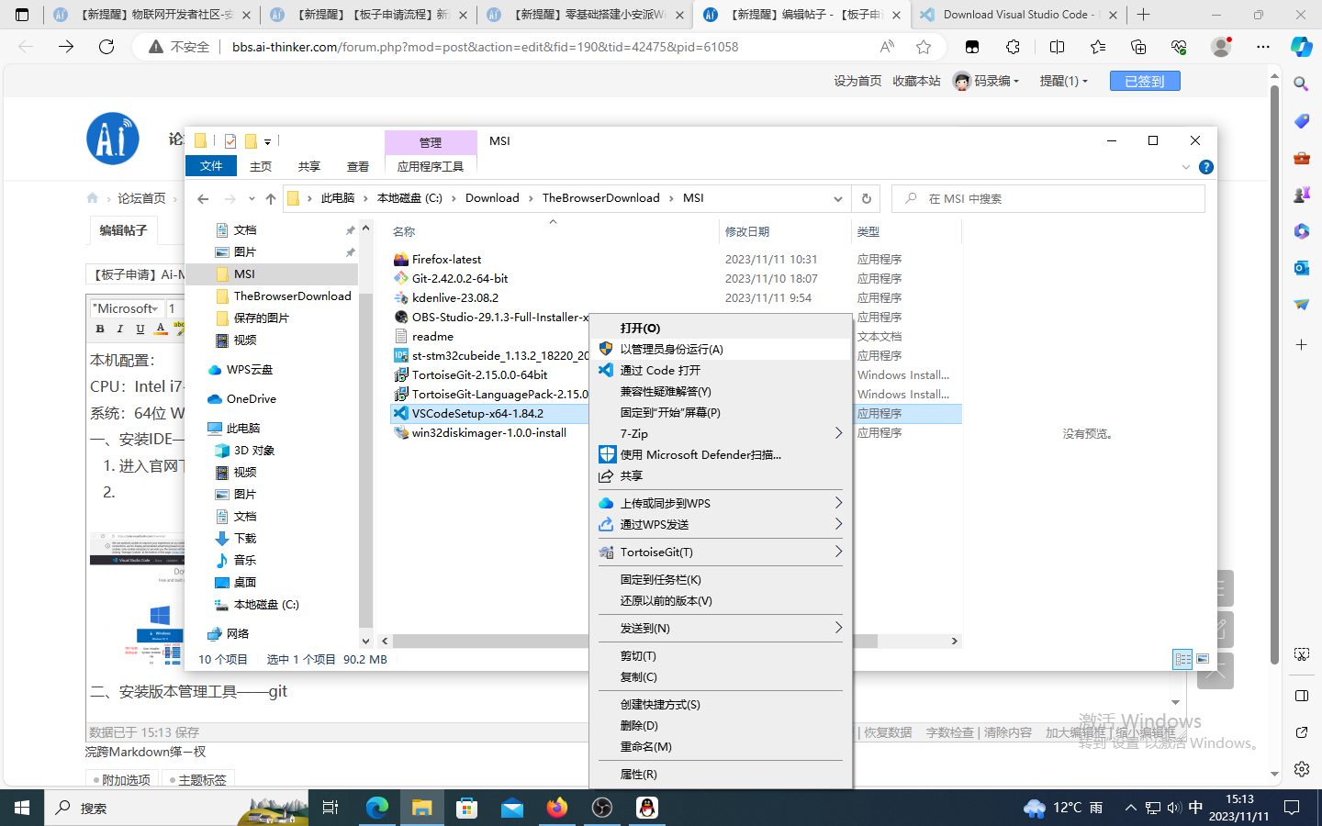Screen dimensions: 1322x826
Task: Click the 已签到 button on forum
Action: tap(1145, 81)
